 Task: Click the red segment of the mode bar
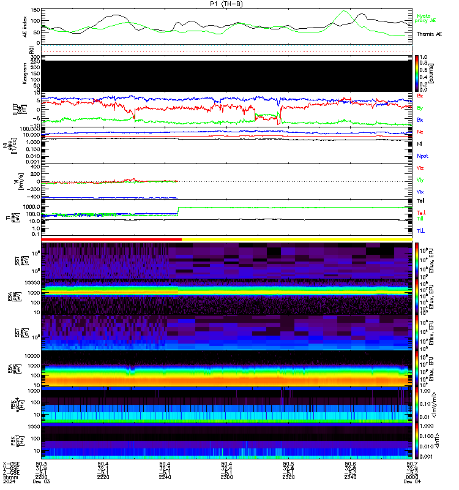pos(111,239)
